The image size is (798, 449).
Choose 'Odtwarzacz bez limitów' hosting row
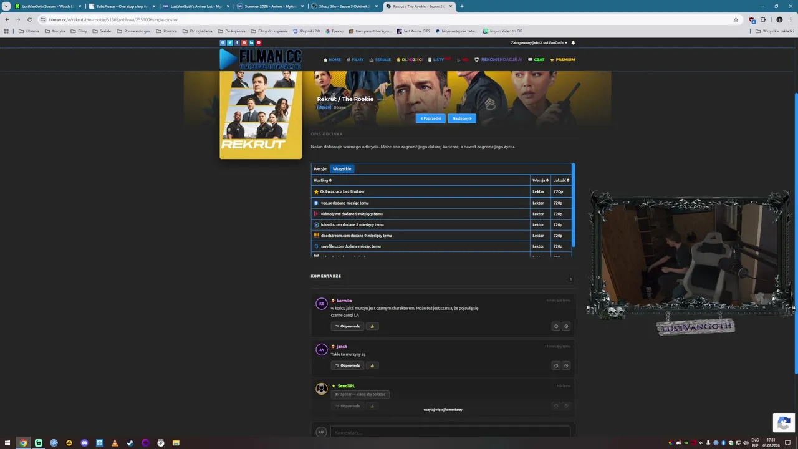point(441,191)
